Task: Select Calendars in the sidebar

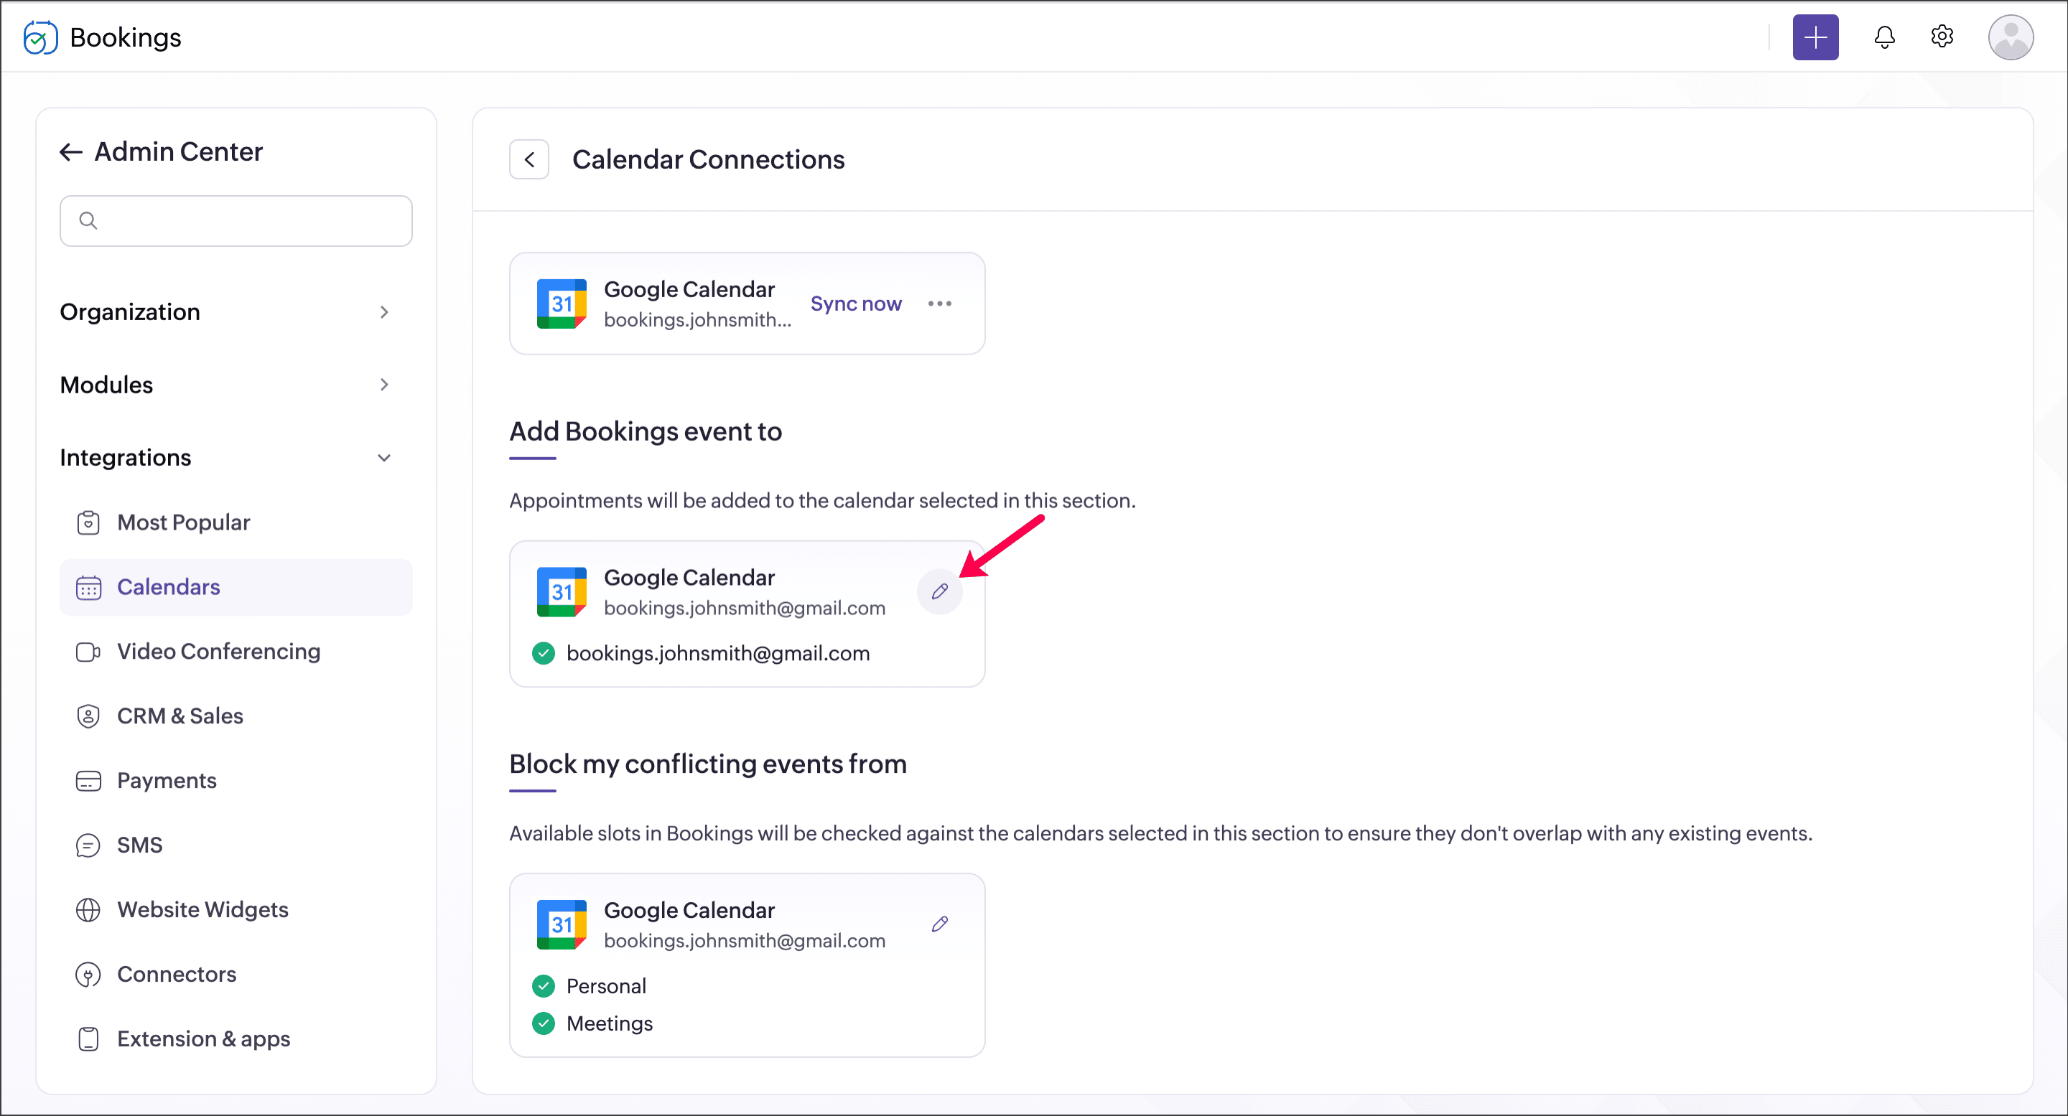Action: [236, 587]
